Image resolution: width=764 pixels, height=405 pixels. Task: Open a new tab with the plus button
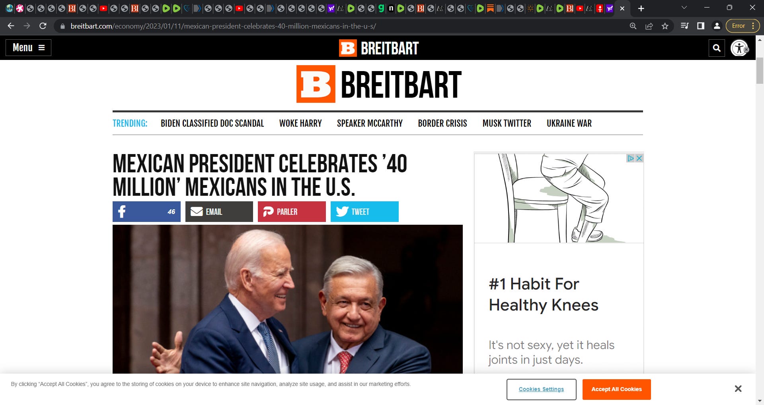pyautogui.click(x=641, y=8)
